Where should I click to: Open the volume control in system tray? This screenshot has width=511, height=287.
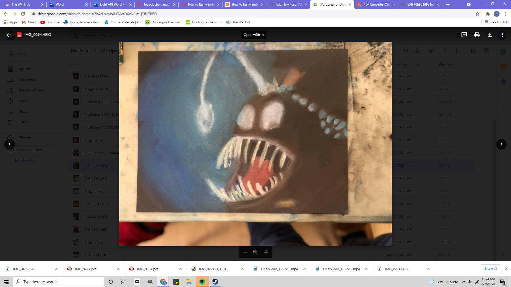[x=470, y=282]
